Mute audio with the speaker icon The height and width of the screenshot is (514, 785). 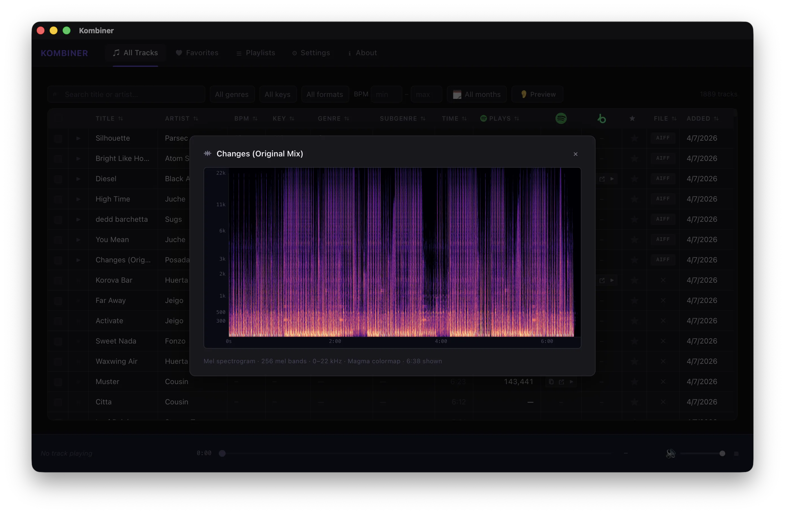point(671,454)
